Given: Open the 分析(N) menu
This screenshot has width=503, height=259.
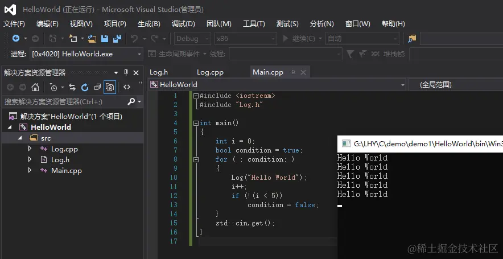Looking at the screenshot, I should (321, 24).
